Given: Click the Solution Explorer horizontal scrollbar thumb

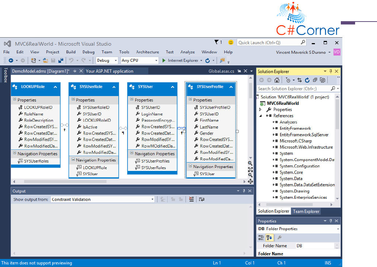Looking at the screenshot, I should [289, 205].
